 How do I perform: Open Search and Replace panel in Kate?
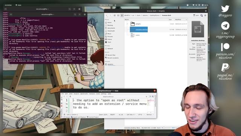click(x=78, y=117)
